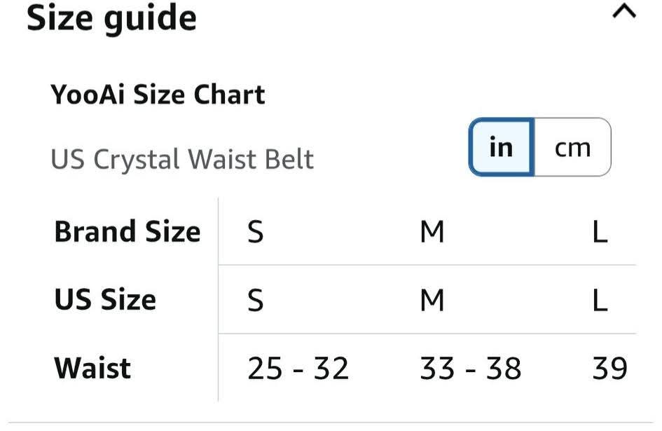
Task: Click the Size guide heading
Action: [x=111, y=18]
